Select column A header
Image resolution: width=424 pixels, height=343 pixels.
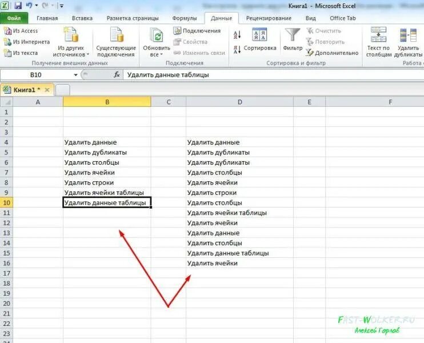click(x=38, y=102)
